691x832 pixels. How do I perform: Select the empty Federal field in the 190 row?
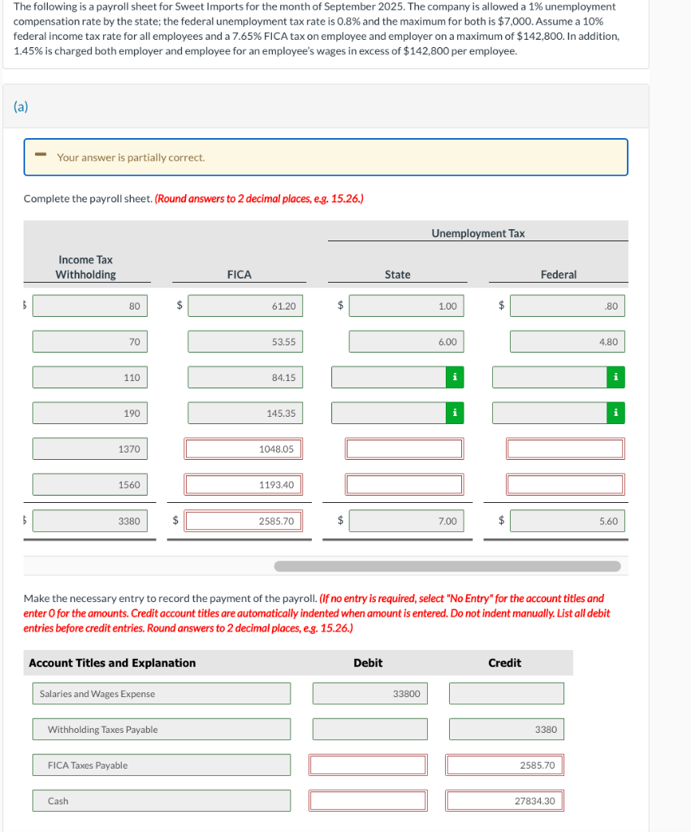[x=550, y=413]
